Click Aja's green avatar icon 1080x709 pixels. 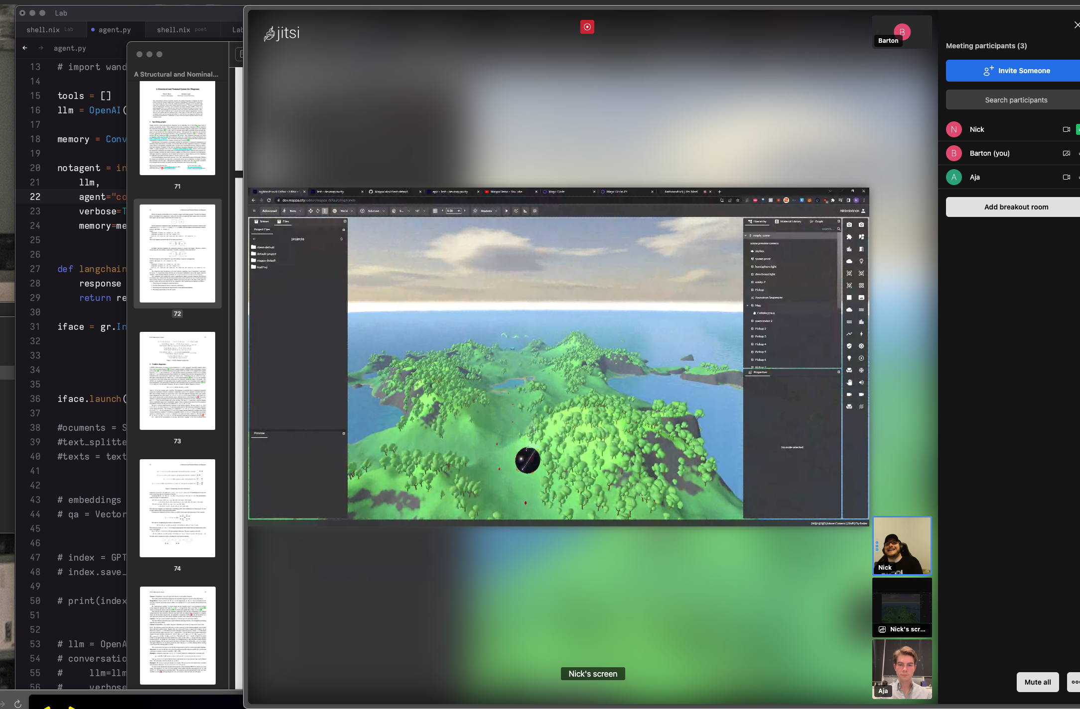pos(953,177)
